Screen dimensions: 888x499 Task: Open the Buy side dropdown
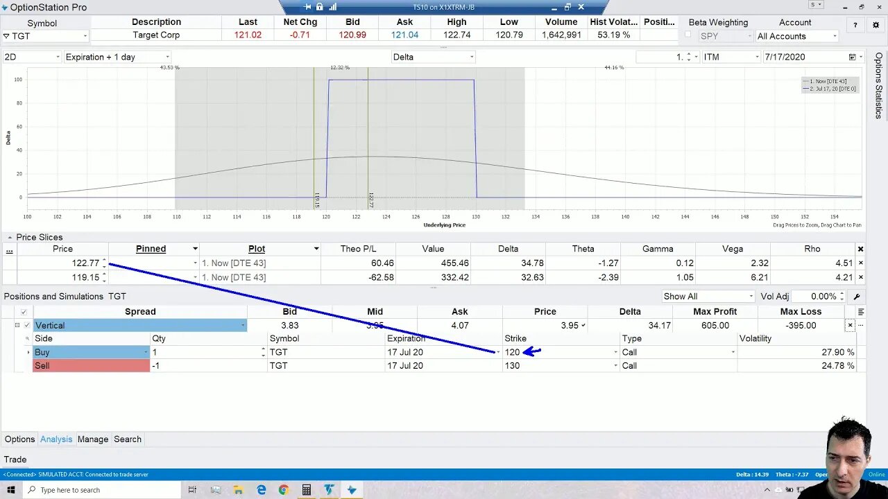pyautogui.click(x=146, y=352)
